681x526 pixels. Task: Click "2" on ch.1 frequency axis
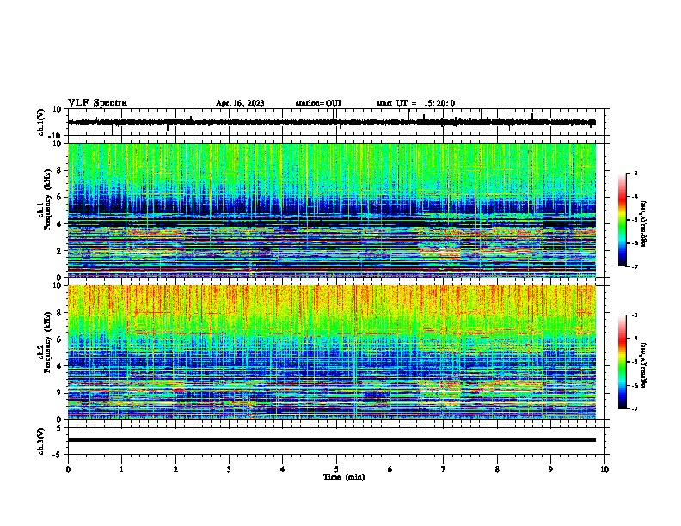coord(60,250)
